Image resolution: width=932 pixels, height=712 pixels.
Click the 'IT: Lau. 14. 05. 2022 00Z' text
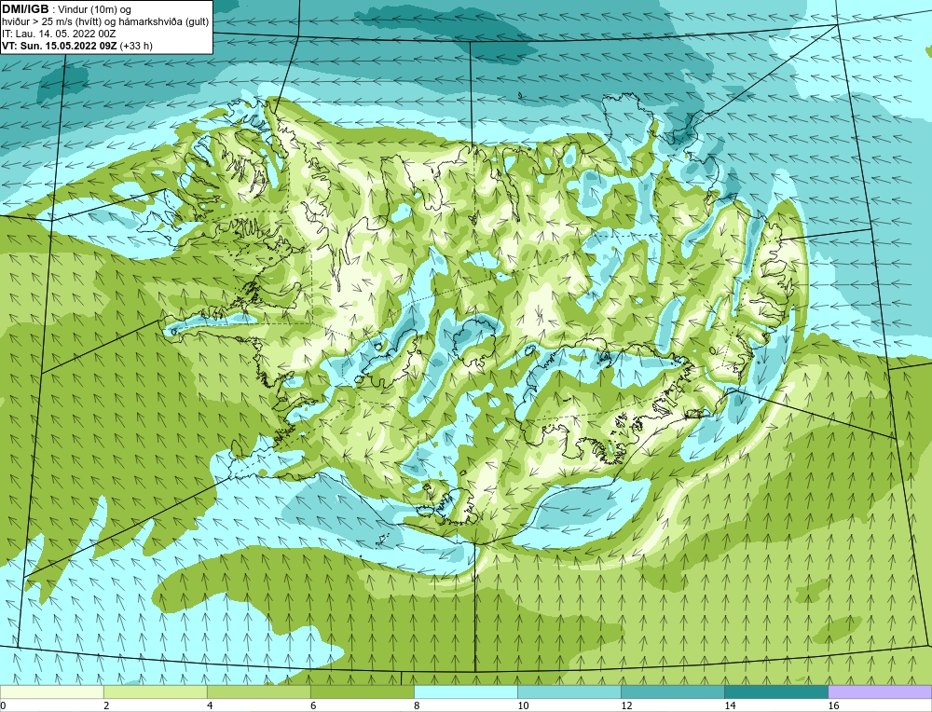point(59,34)
